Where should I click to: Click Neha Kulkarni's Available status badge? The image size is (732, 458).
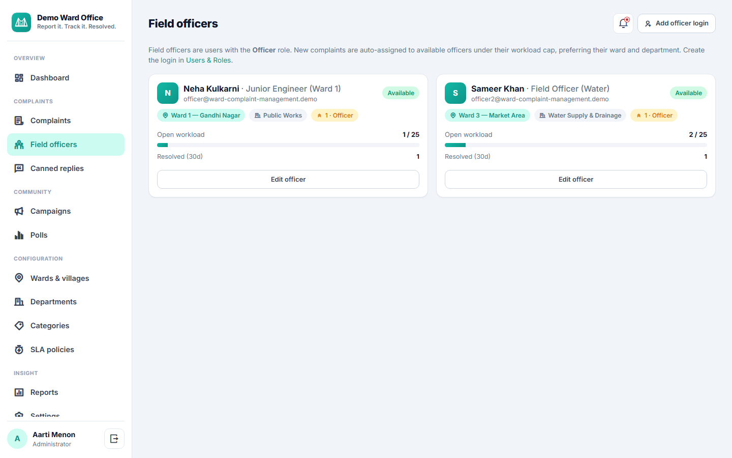click(x=401, y=93)
